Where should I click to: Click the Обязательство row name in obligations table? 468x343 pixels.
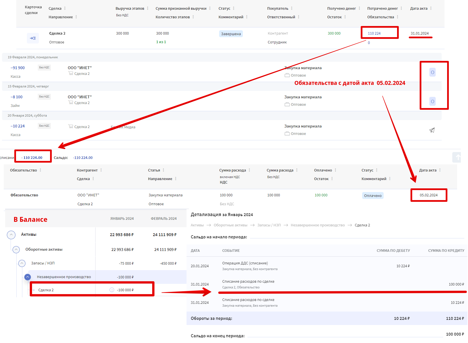(24, 195)
